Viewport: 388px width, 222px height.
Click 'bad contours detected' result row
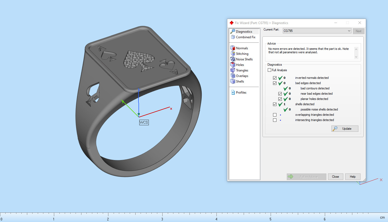(315, 88)
